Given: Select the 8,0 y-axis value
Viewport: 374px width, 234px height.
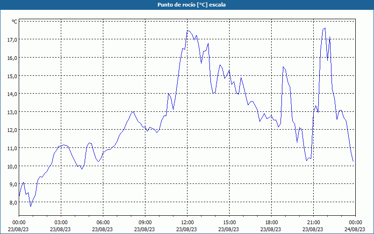Looking at the screenshot, I should pos(13,202).
